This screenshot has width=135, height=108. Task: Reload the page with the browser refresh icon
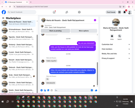pos(10,6)
